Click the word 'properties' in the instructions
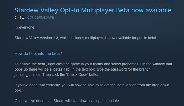Viewport: 184px width, 106px height. [130, 64]
